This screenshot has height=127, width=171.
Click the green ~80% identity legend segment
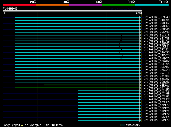(119, 5)
